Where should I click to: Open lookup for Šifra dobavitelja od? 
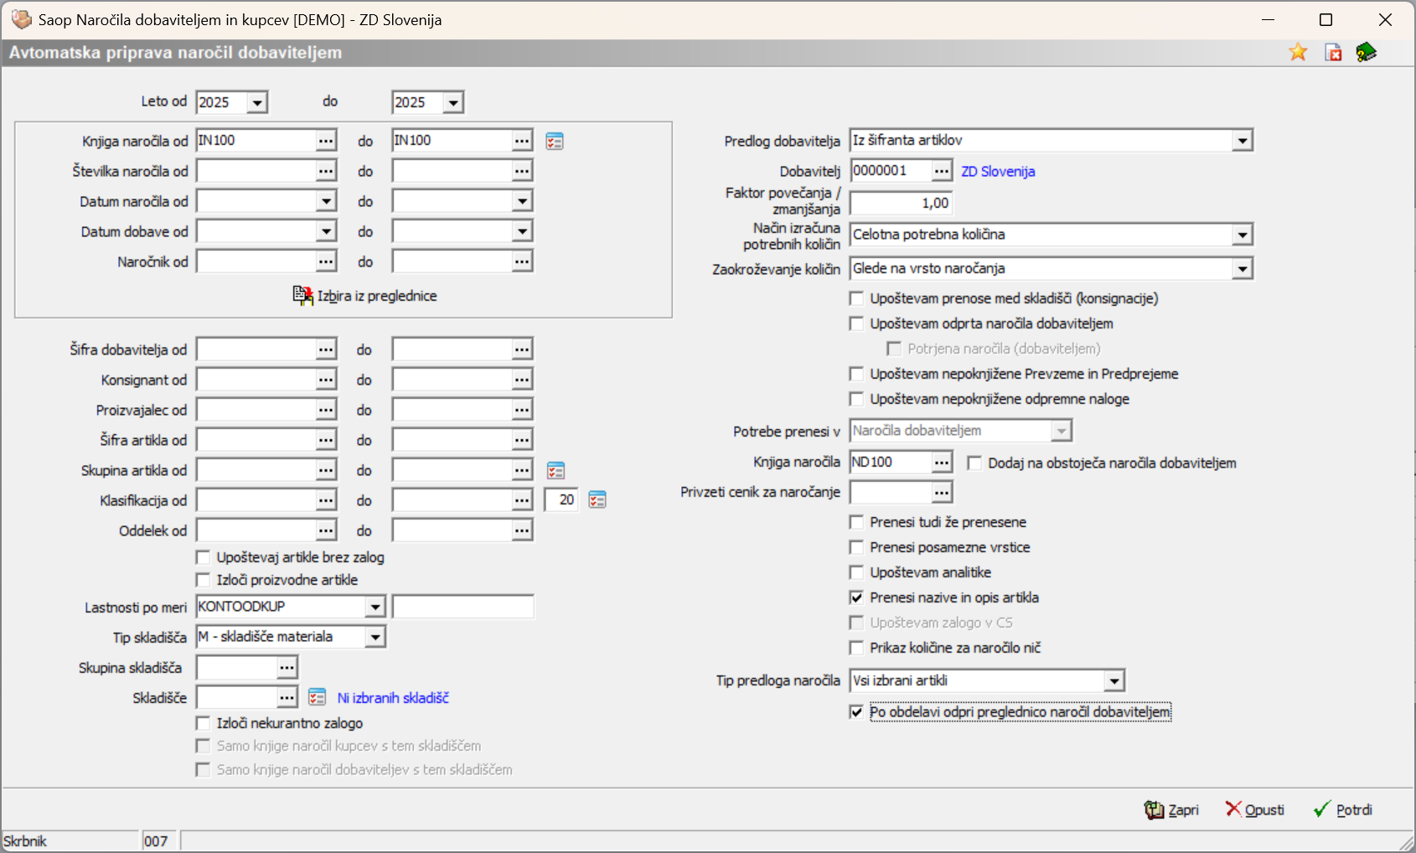[x=326, y=349]
